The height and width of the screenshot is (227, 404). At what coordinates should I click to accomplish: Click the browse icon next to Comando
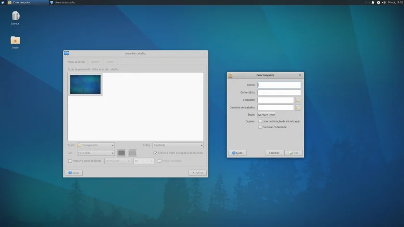(x=298, y=100)
